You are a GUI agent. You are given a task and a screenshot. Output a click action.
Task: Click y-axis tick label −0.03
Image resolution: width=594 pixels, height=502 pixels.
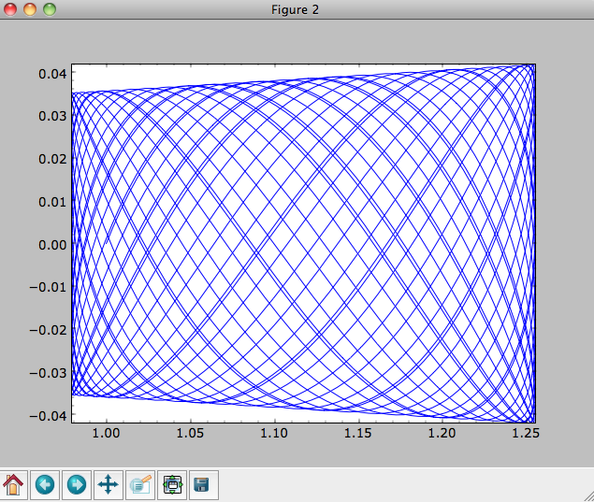48,373
